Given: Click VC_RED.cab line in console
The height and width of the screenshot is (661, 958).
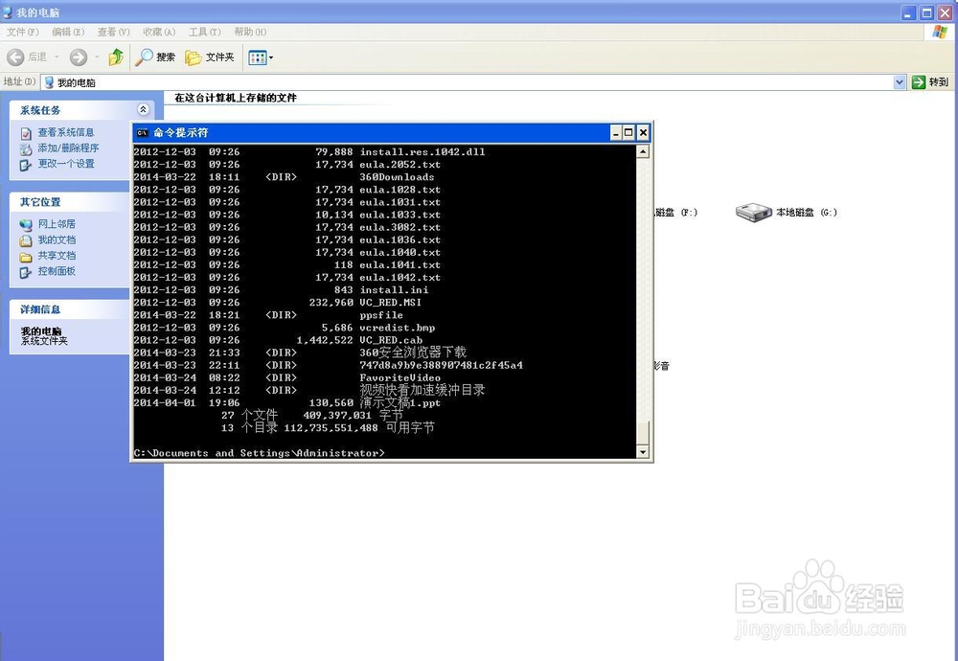Looking at the screenshot, I should (278, 340).
